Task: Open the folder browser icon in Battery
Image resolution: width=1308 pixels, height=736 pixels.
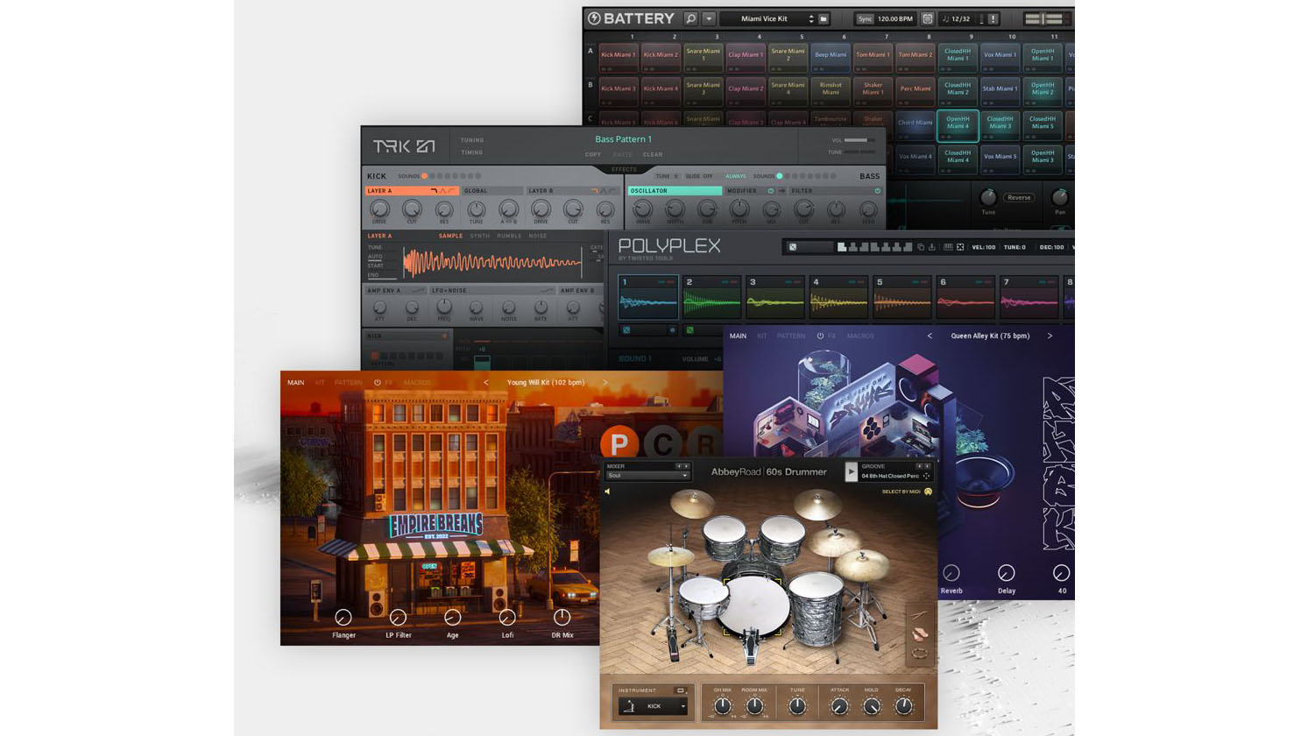Action: click(x=824, y=18)
